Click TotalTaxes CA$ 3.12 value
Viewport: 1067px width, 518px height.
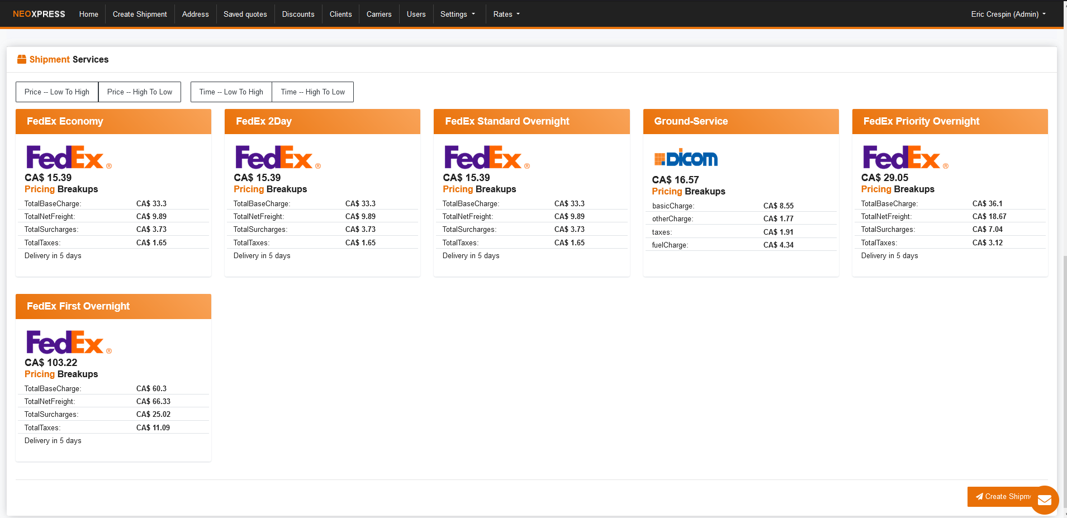coord(988,243)
